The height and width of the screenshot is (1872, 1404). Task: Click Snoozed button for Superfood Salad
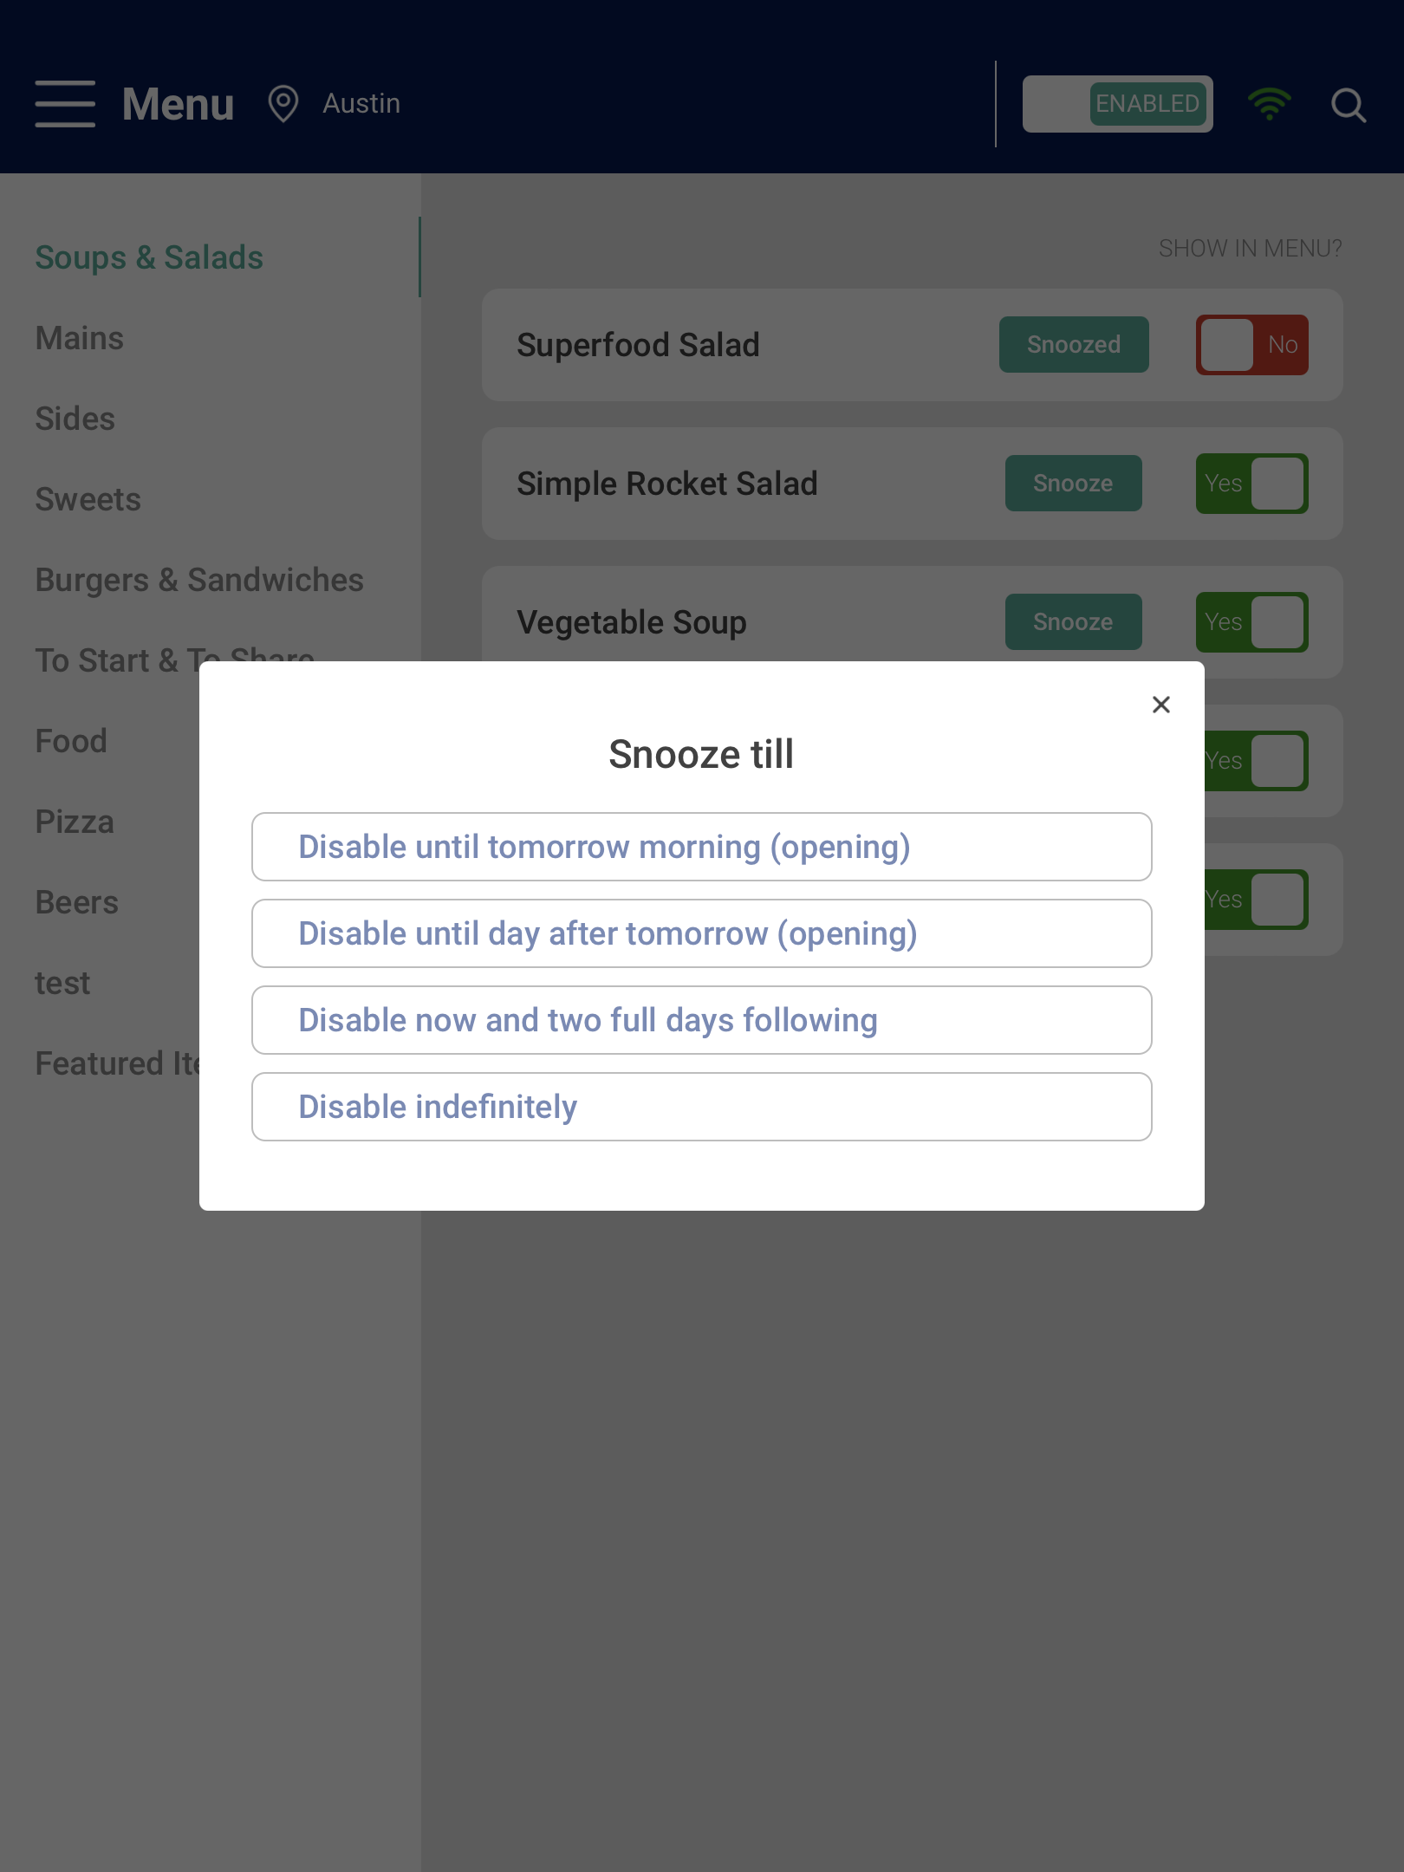pos(1074,345)
